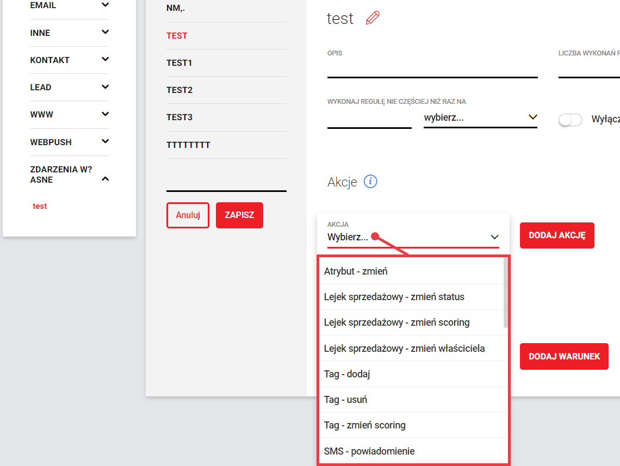
Task: Open the TEST2 rule in list
Action: (x=179, y=90)
